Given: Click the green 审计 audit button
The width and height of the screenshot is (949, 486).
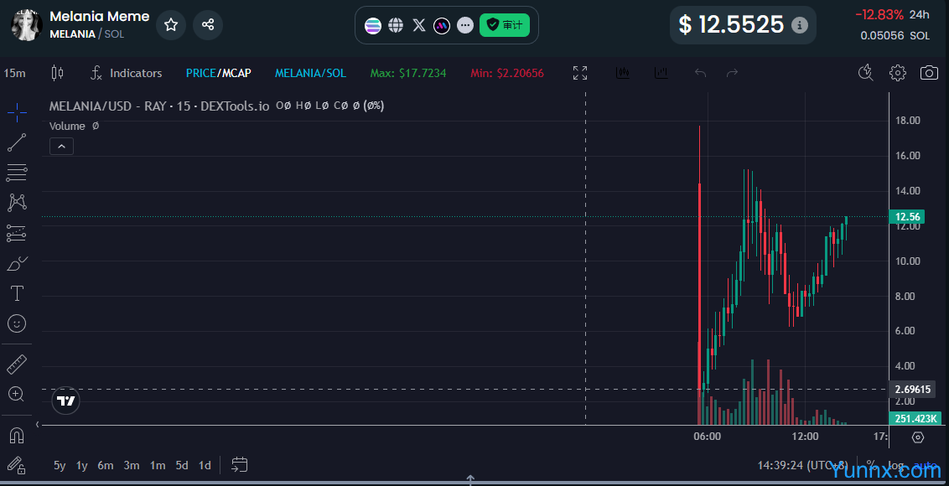Looking at the screenshot, I should pyautogui.click(x=505, y=25).
